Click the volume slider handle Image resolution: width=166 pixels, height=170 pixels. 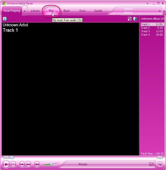click(x=51, y=164)
